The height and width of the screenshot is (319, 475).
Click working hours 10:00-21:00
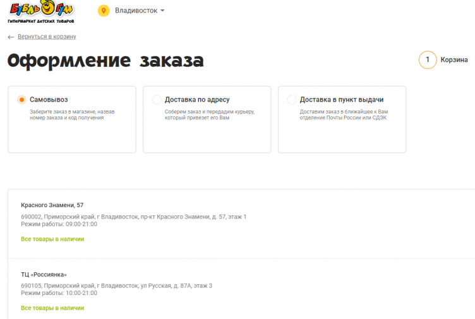click(59, 293)
